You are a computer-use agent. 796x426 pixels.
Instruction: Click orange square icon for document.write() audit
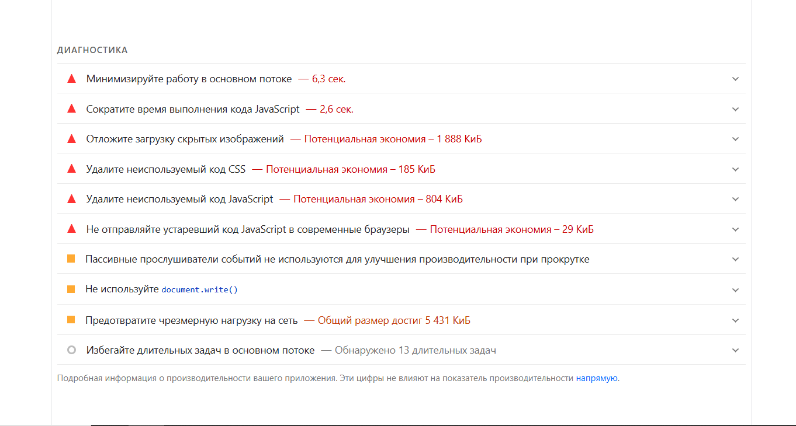71,289
